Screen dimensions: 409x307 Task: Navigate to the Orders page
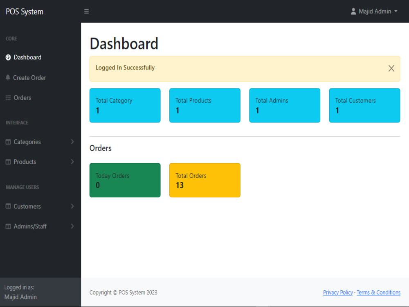(22, 97)
